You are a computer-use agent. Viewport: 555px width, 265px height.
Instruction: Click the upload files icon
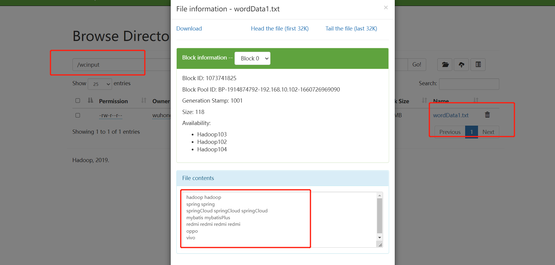point(462,65)
